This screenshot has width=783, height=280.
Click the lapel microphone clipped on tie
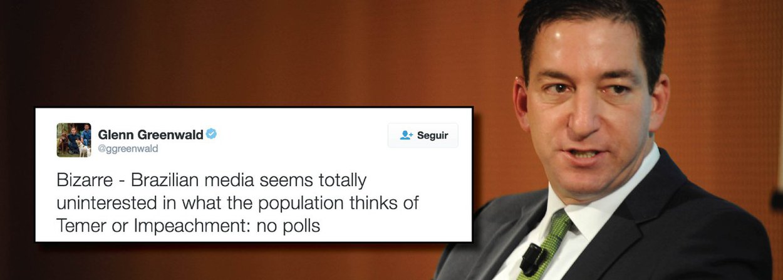pos(534,258)
